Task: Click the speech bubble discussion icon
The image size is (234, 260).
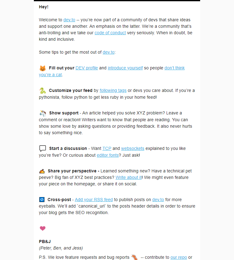Action: (42, 148)
